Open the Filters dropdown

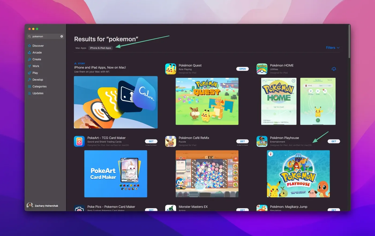click(332, 47)
